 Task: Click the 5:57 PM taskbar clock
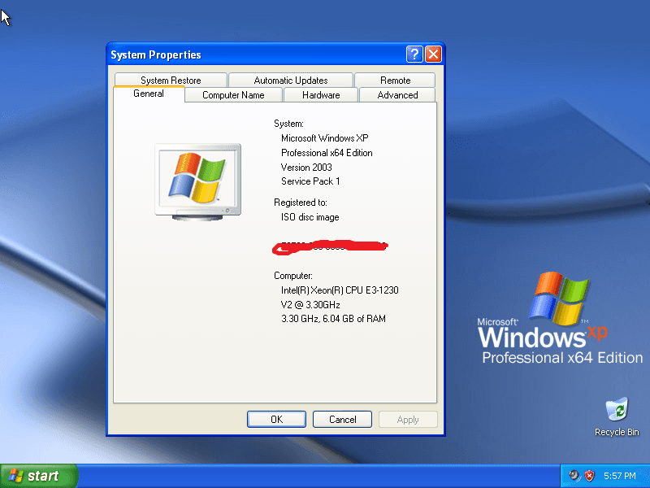(620, 476)
